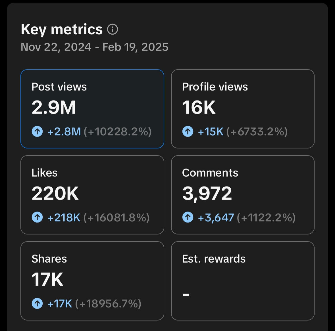Tap the 2.9M post views value
Image resolution: width=335 pixels, height=331 pixels.
[54, 108]
